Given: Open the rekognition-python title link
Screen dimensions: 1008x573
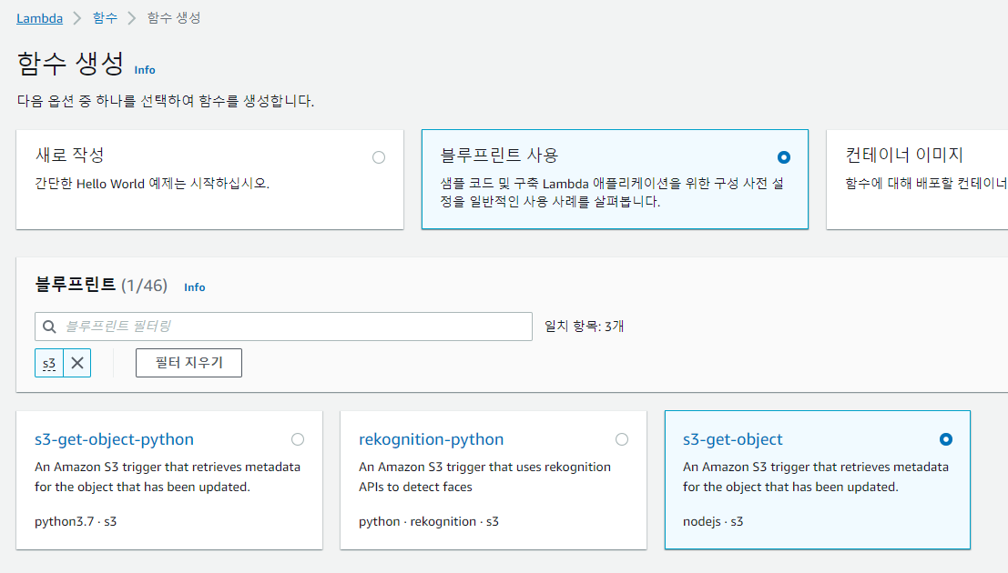Looking at the screenshot, I should [x=432, y=439].
